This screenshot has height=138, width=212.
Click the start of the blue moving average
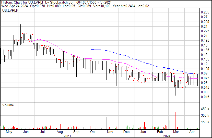coord(91,49)
